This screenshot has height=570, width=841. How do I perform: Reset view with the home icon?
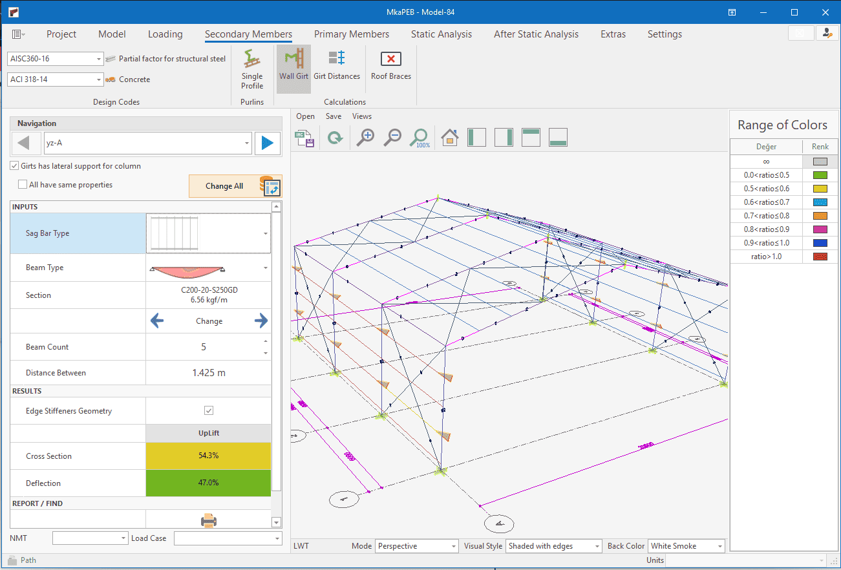(x=449, y=137)
